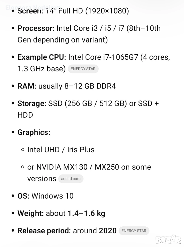184x247 pixels.
Task: Click the bold 1.4–1.6 kg value
Action: pos(86,213)
